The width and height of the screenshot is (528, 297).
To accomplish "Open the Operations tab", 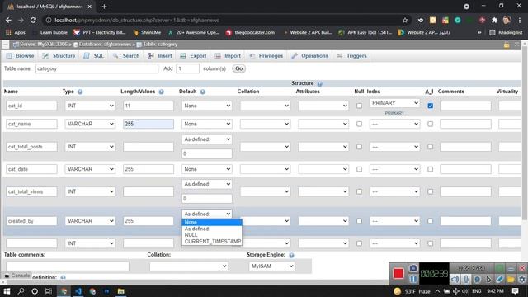I will point(310,56).
